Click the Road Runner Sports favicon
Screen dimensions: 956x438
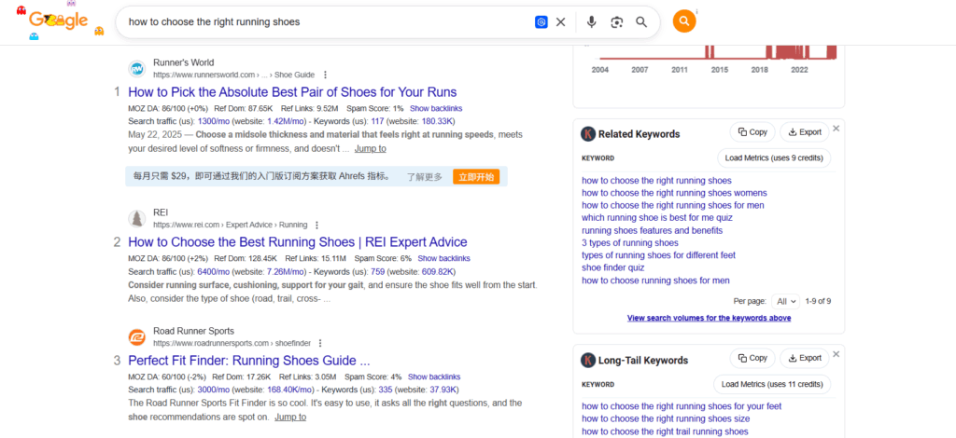coord(136,336)
